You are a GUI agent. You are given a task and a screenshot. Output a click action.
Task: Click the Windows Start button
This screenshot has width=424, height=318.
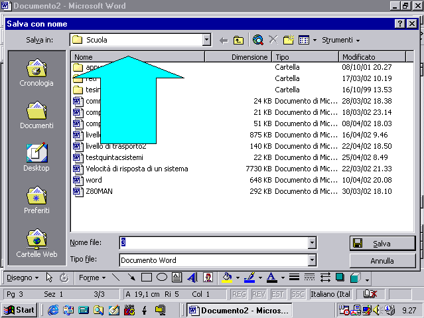tap(19, 310)
